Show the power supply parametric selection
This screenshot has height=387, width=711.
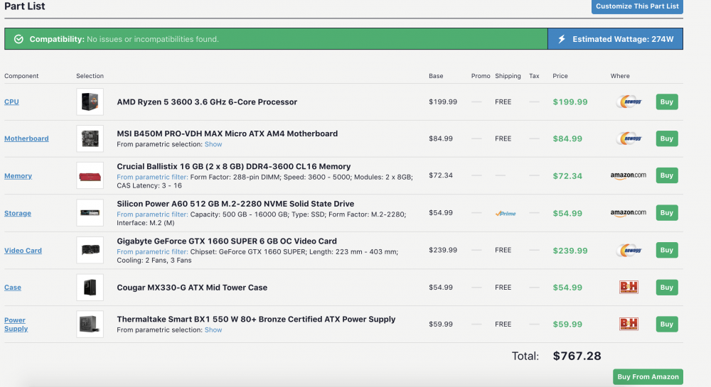tap(213, 329)
